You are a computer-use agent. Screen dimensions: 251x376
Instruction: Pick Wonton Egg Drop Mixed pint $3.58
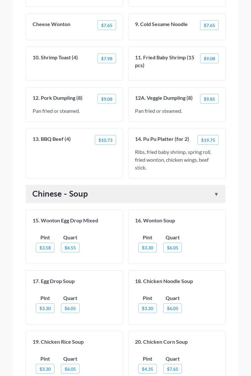pos(45,248)
